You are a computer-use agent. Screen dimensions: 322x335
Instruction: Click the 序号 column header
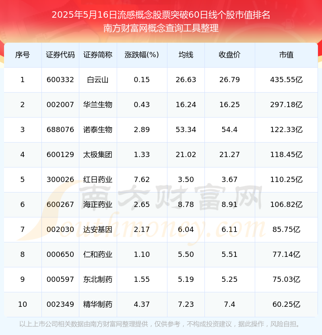pyautogui.click(x=23, y=55)
